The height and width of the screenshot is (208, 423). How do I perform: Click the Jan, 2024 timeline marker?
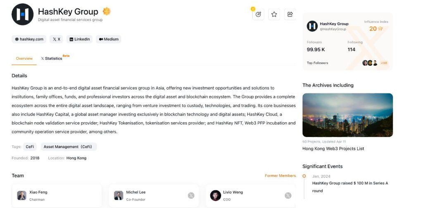[x=304, y=176]
